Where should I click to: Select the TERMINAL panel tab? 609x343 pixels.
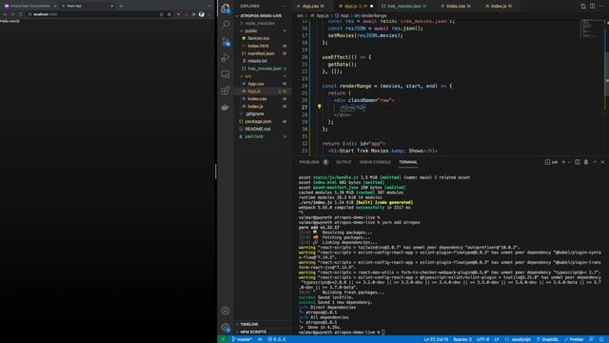click(x=408, y=162)
